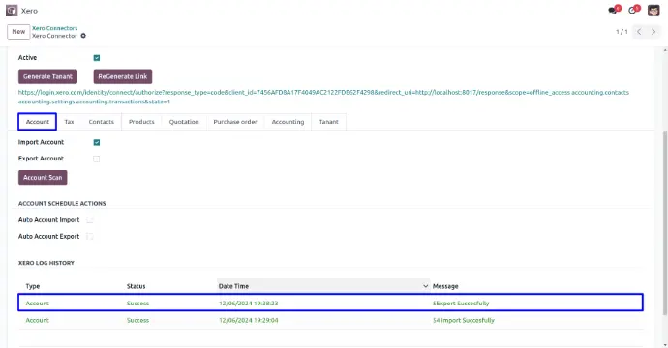This screenshot has height=348, width=668.
Task: Open the log table column options dropdown
Action: (425, 286)
